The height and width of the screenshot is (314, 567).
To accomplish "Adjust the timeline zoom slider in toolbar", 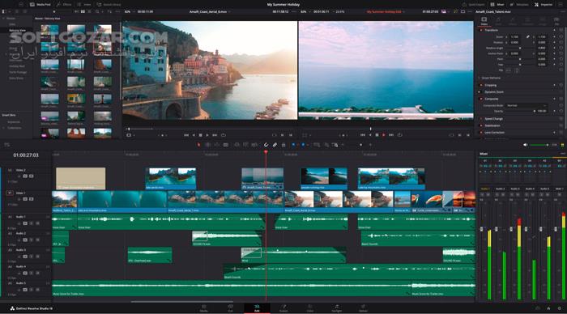I will (x=360, y=145).
